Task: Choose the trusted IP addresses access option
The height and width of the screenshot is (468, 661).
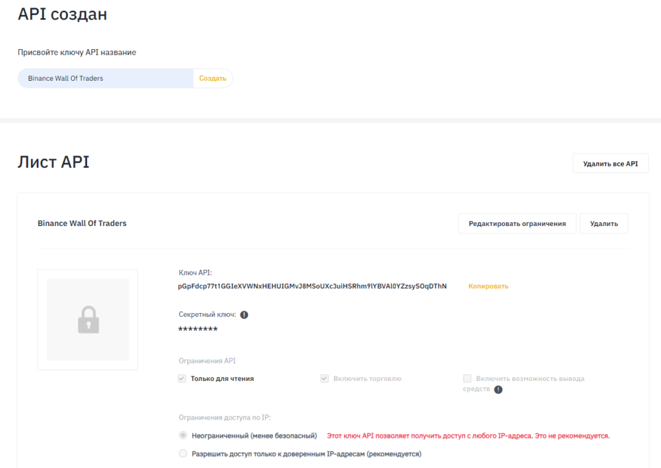Action: [x=182, y=453]
